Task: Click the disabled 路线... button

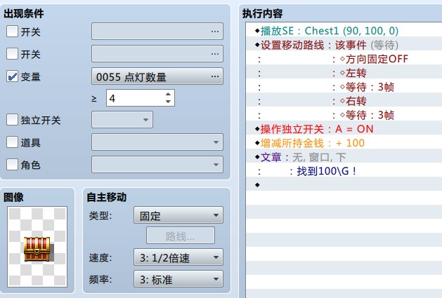Action: tap(181, 236)
